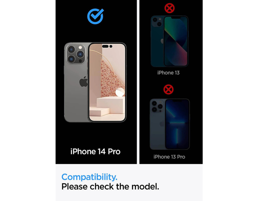Select the iPhone 14 Pro front screen image
This screenshot has height=201, width=258.
coord(107,82)
